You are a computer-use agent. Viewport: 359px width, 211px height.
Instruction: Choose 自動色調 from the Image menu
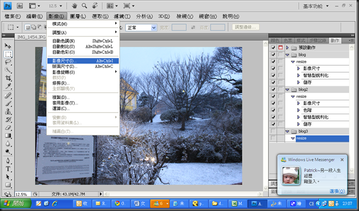(83, 41)
